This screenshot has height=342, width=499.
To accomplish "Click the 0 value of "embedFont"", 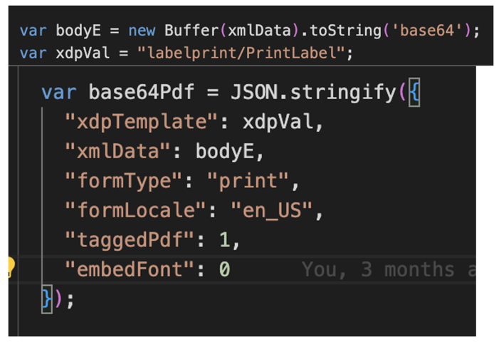I will click(x=224, y=269).
